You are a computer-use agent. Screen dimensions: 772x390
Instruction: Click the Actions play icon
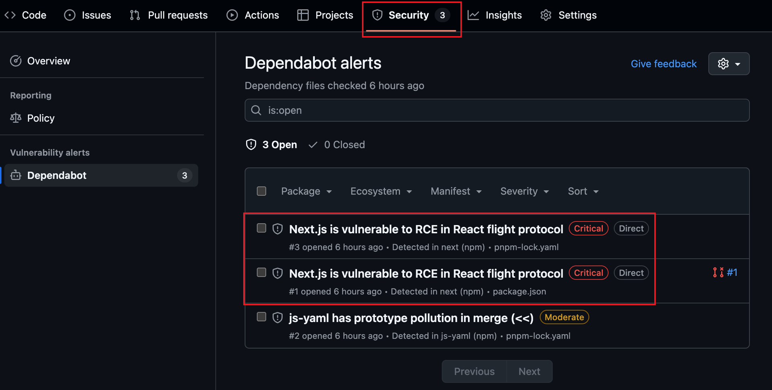tap(232, 15)
